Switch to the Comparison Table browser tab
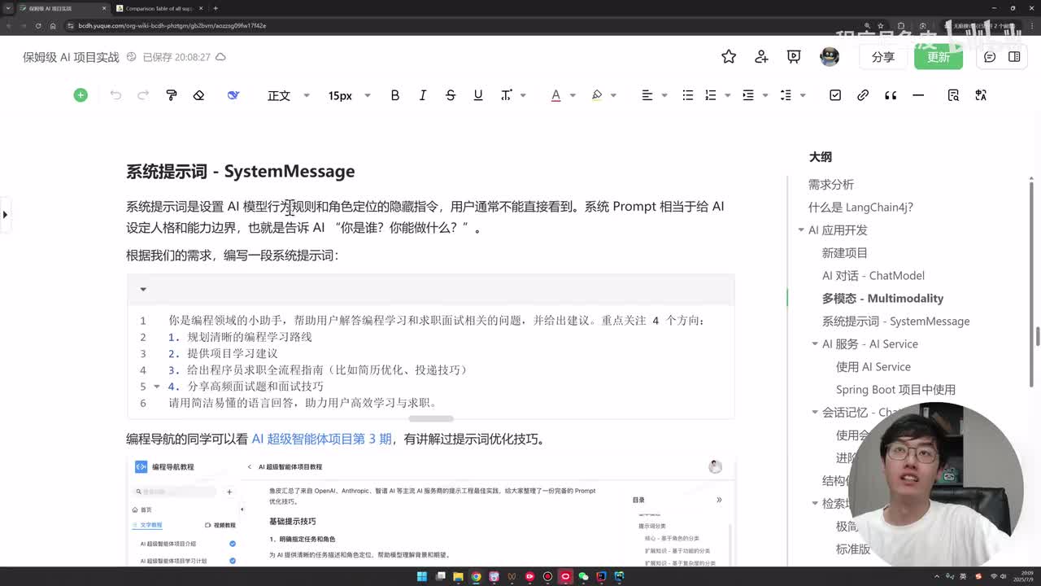The width and height of the screenshot is (1041, 586). point(161,8)
